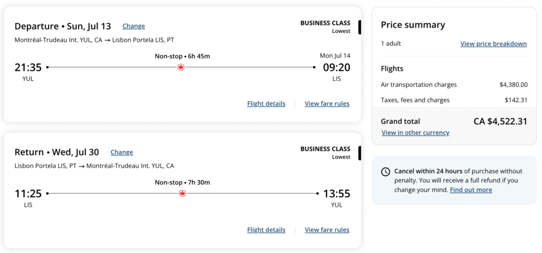Screen dimensions: 542x253
Task: Click the 21:35 departure time from YUL
Action: click(28, 67)
